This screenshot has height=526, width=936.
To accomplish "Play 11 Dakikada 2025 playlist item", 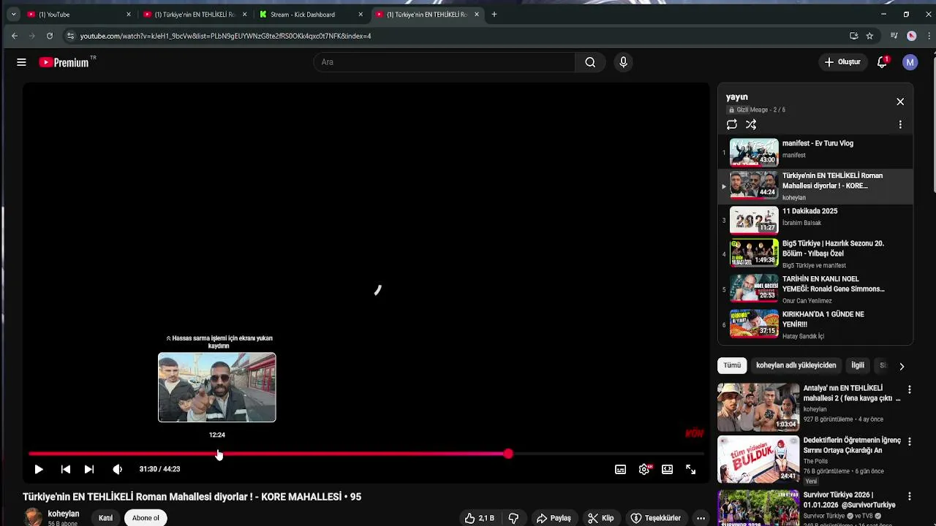I will tap(815, 220).
